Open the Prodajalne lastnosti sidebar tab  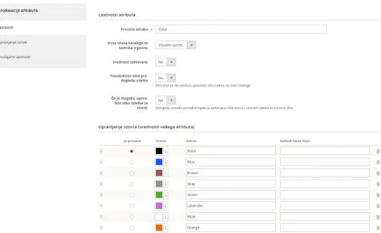tap(43, 57)
